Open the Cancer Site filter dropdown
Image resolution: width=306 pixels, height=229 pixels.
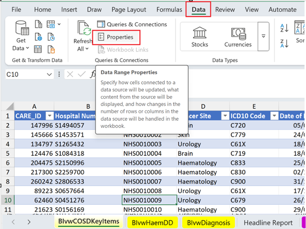(x=225, y=116)
